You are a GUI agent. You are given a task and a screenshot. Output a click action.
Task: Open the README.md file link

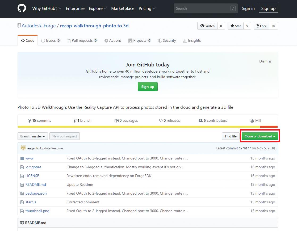(x=36, y=184)
